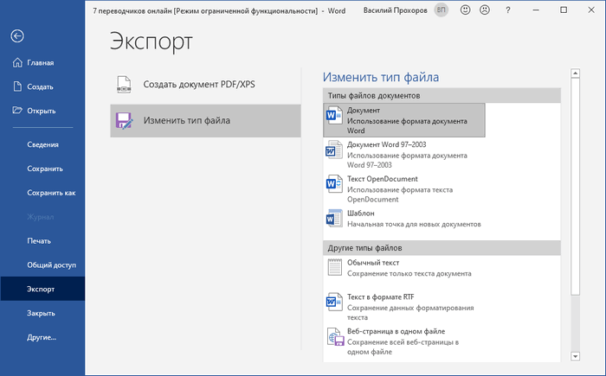Click the back arrow to leave backstage
Image resolution: width=606 pixels, height=376 pixels.
point(17,35)
